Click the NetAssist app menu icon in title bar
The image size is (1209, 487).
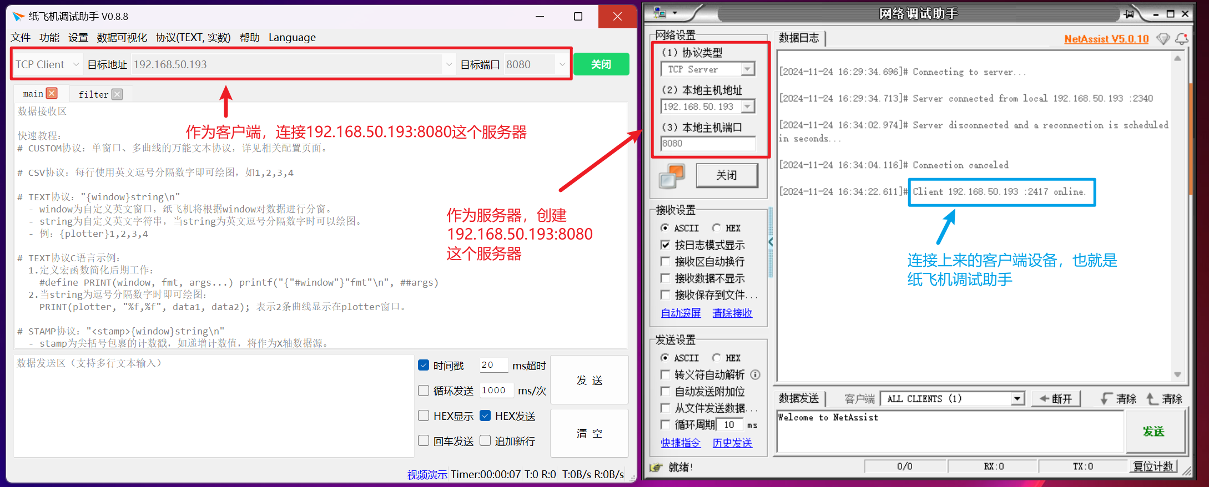tap(659, 13)
